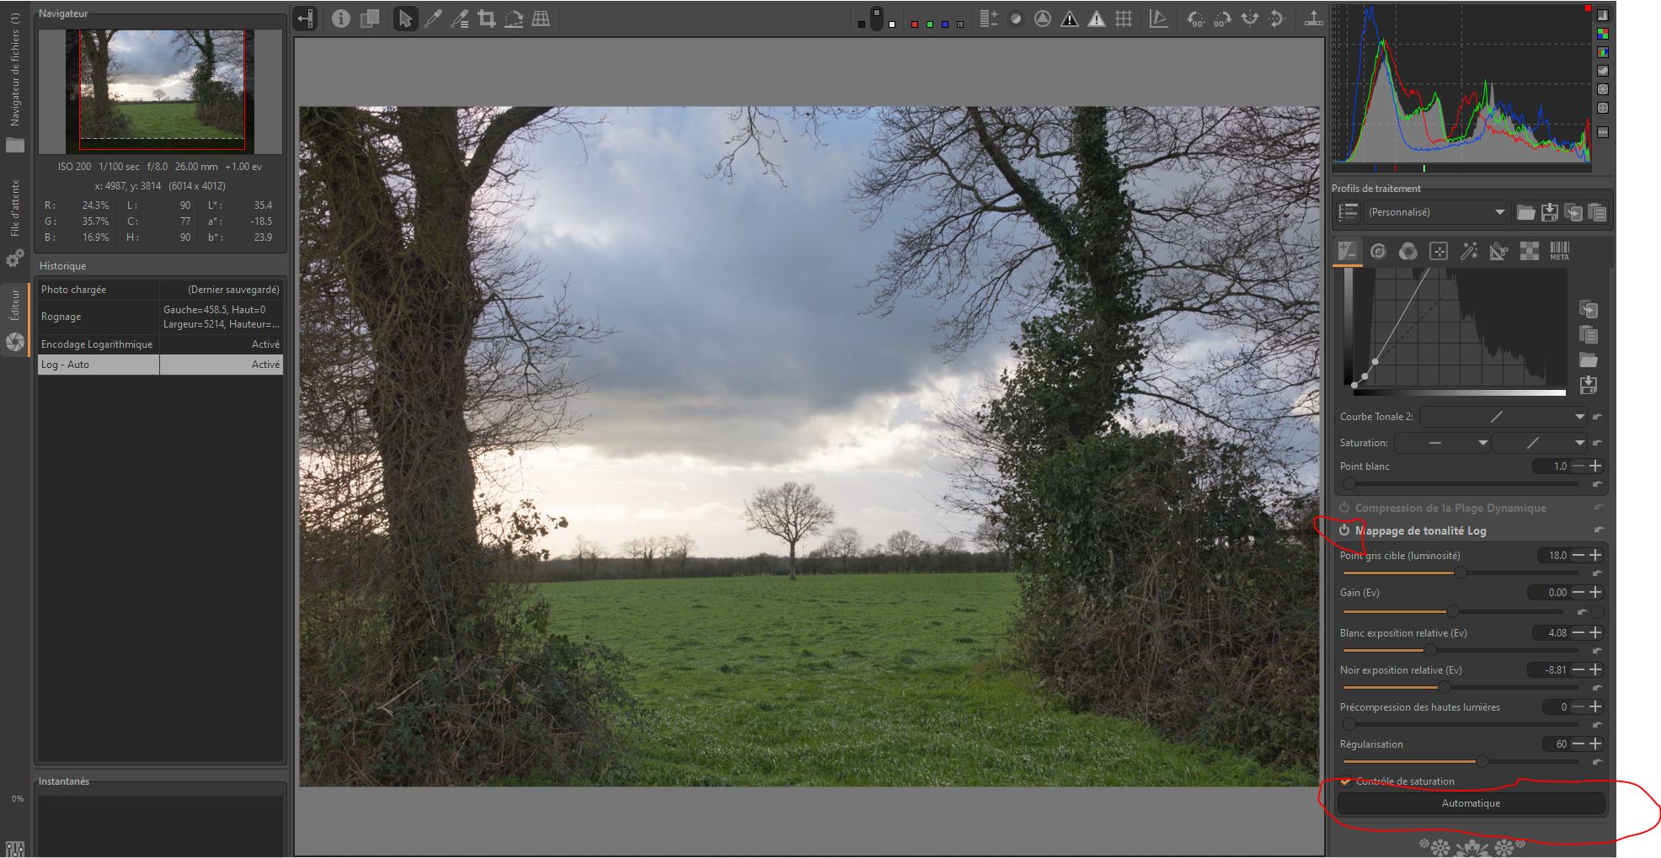The width and height of the screenshot is (1661, 858).
Task: Open the image info overlay
Action: 340,19
